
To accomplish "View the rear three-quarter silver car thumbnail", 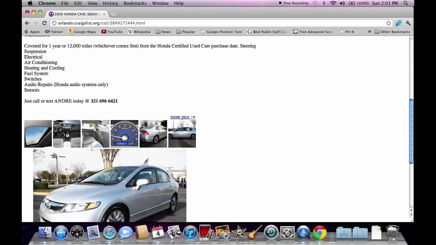I will [153, 134].
